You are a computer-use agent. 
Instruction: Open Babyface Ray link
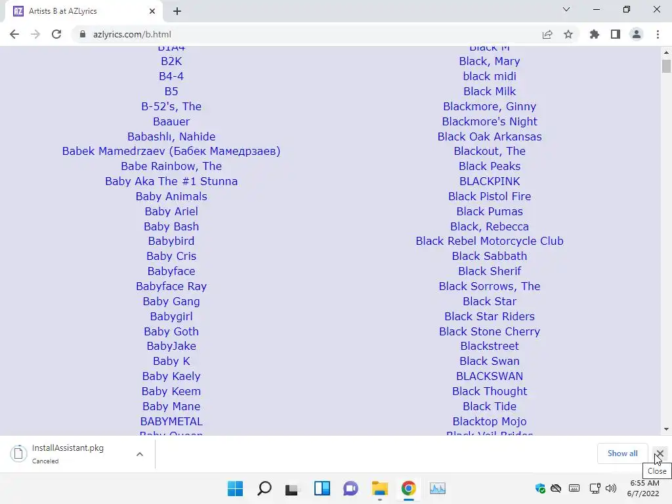(x=171, y=286)
